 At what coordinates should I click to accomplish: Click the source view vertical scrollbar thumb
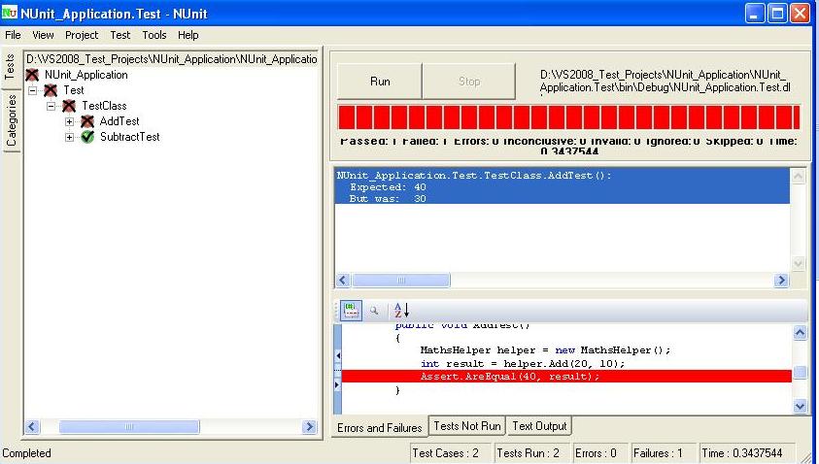tap(801, 372)
